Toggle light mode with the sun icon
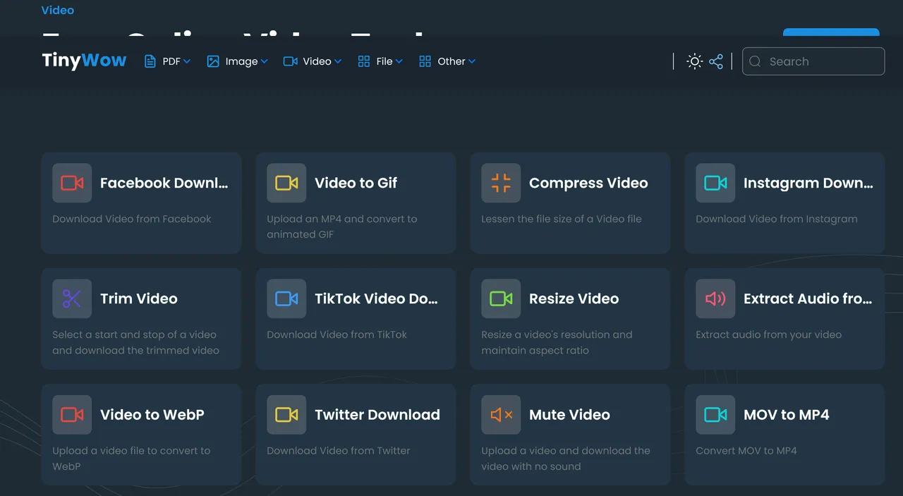This screenshot has height=496, width=903. [695, 61]
